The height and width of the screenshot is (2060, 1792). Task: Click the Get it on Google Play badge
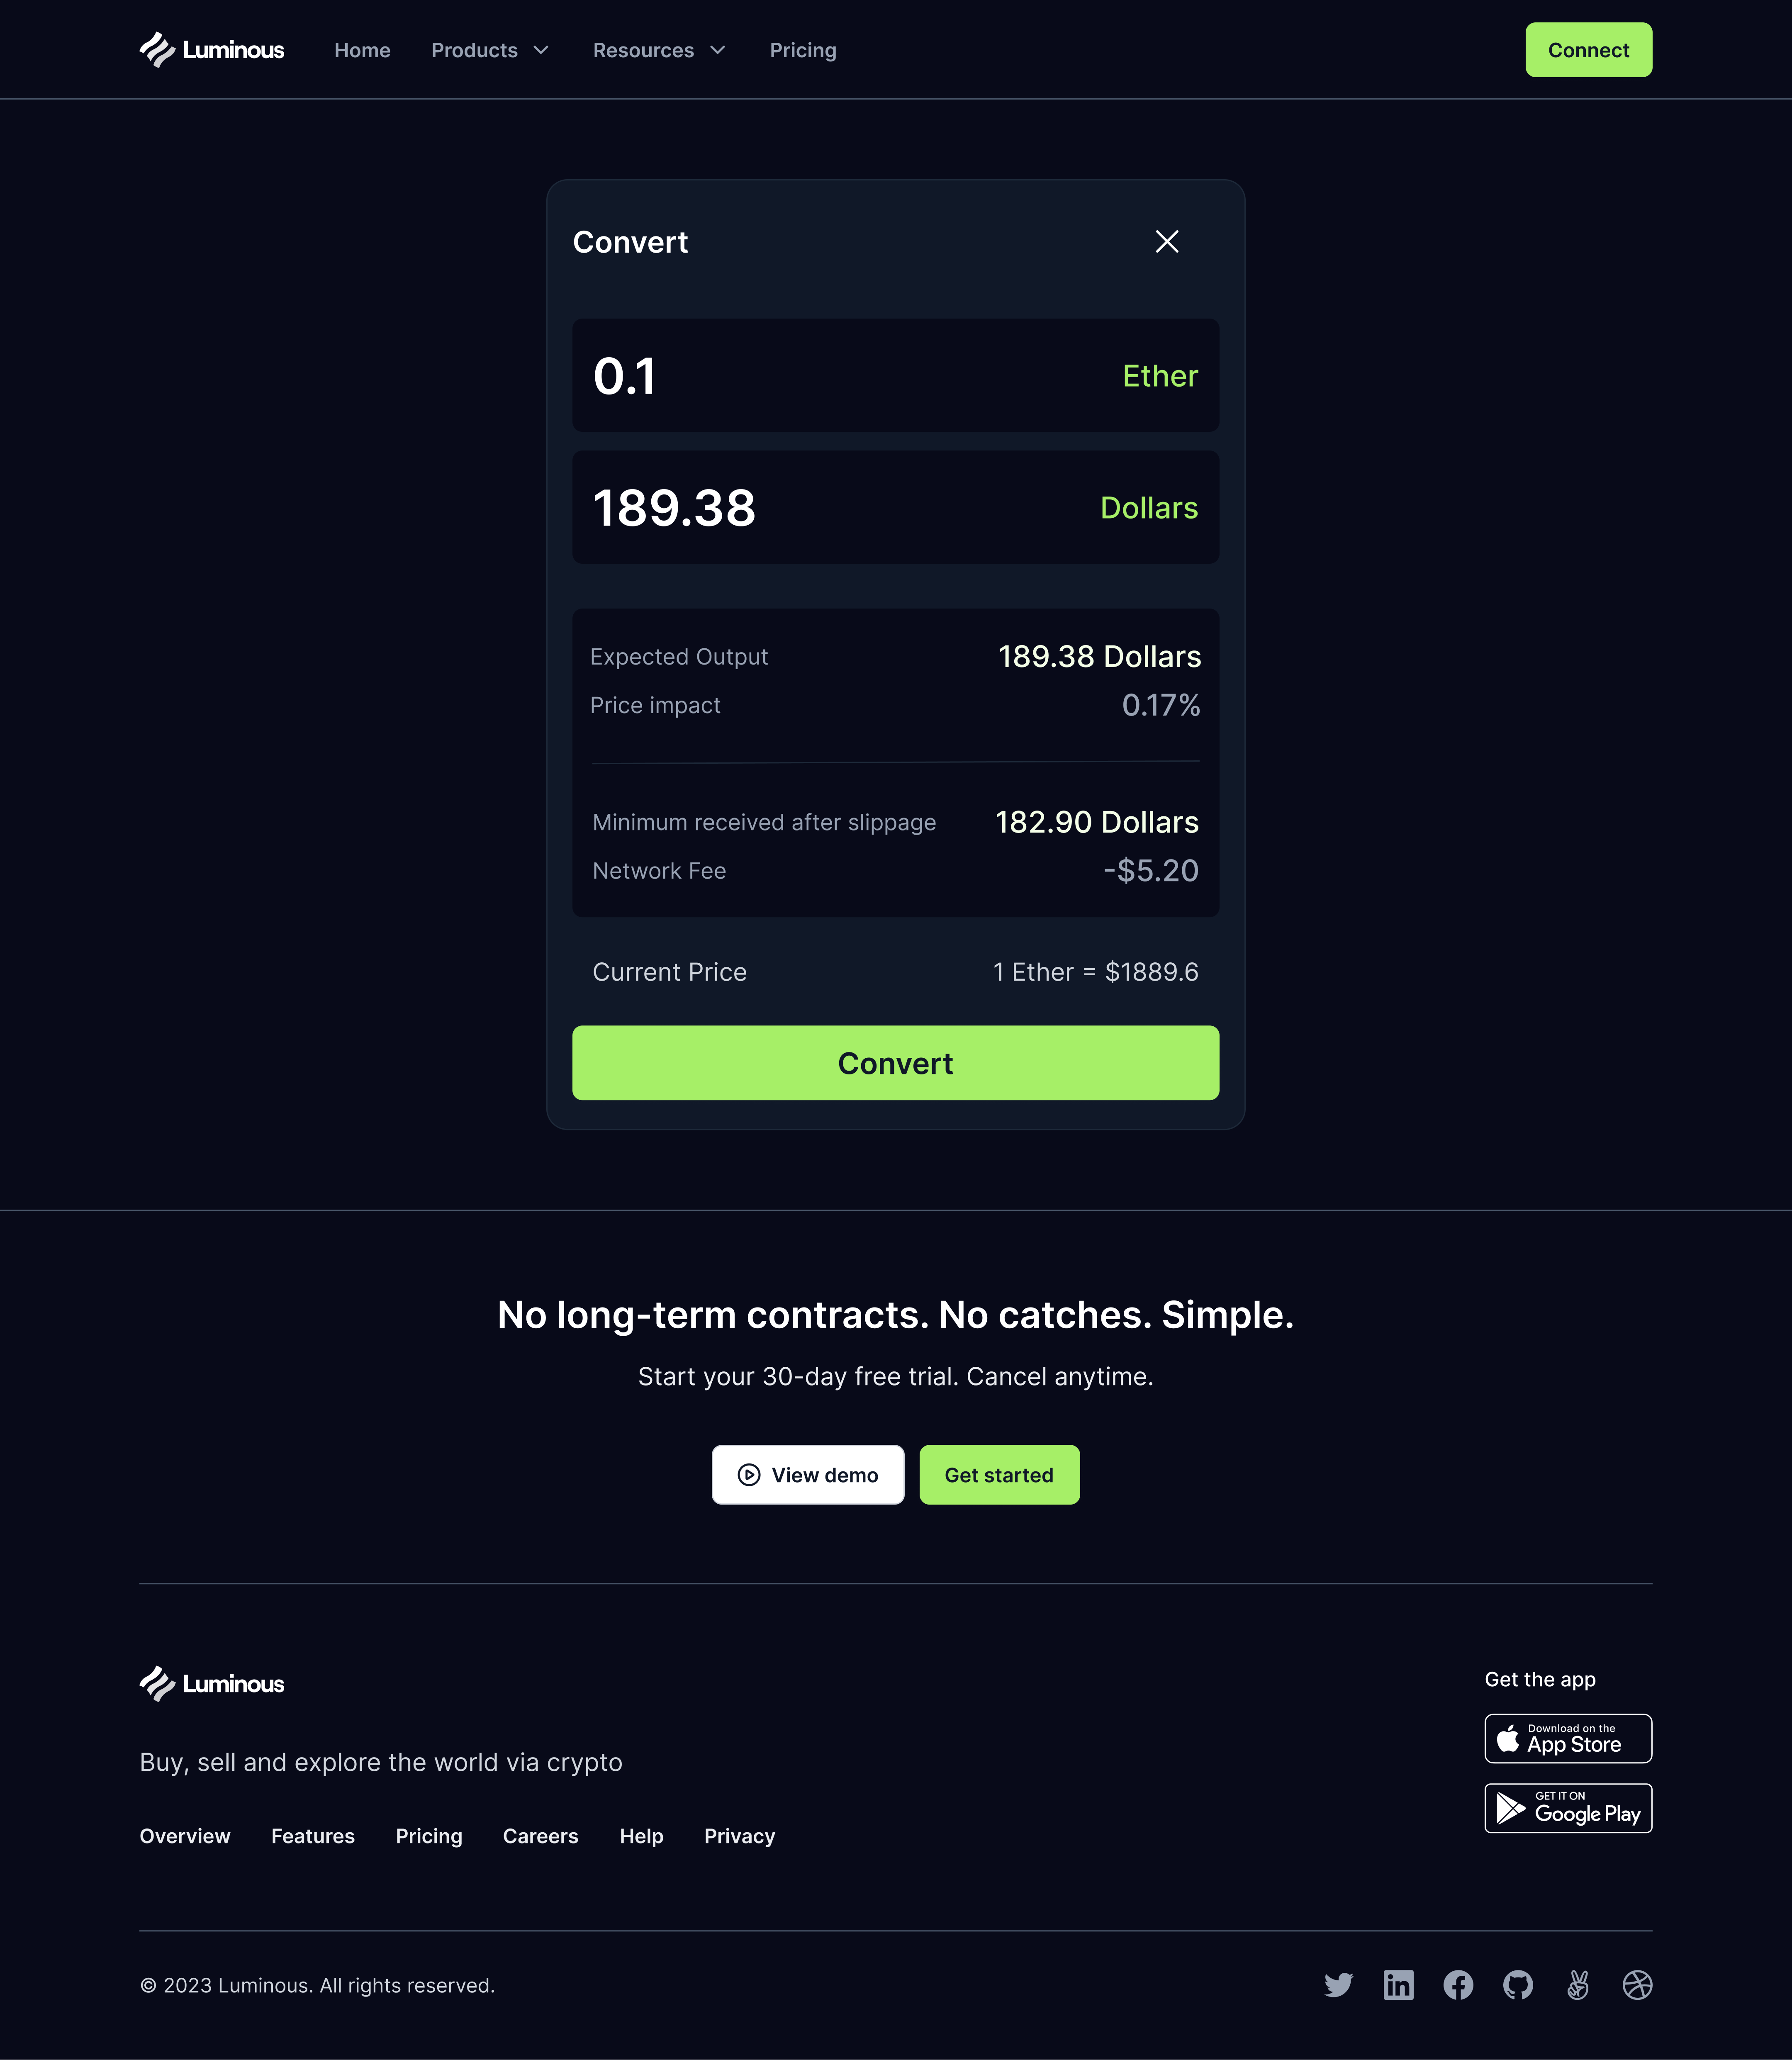point(1567,1808)
